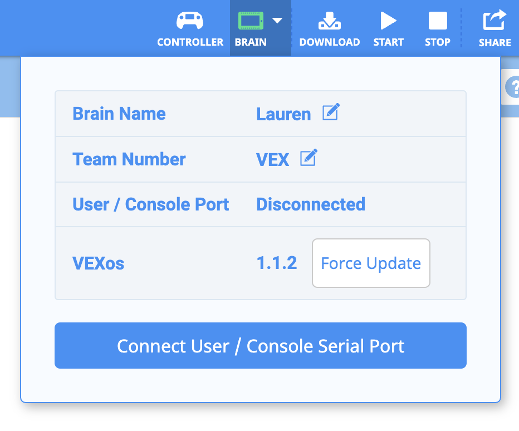Viewport: 519px width, 431px height.
Task: Force Update the VEXos firmware
Action: [x=371, y=263]
